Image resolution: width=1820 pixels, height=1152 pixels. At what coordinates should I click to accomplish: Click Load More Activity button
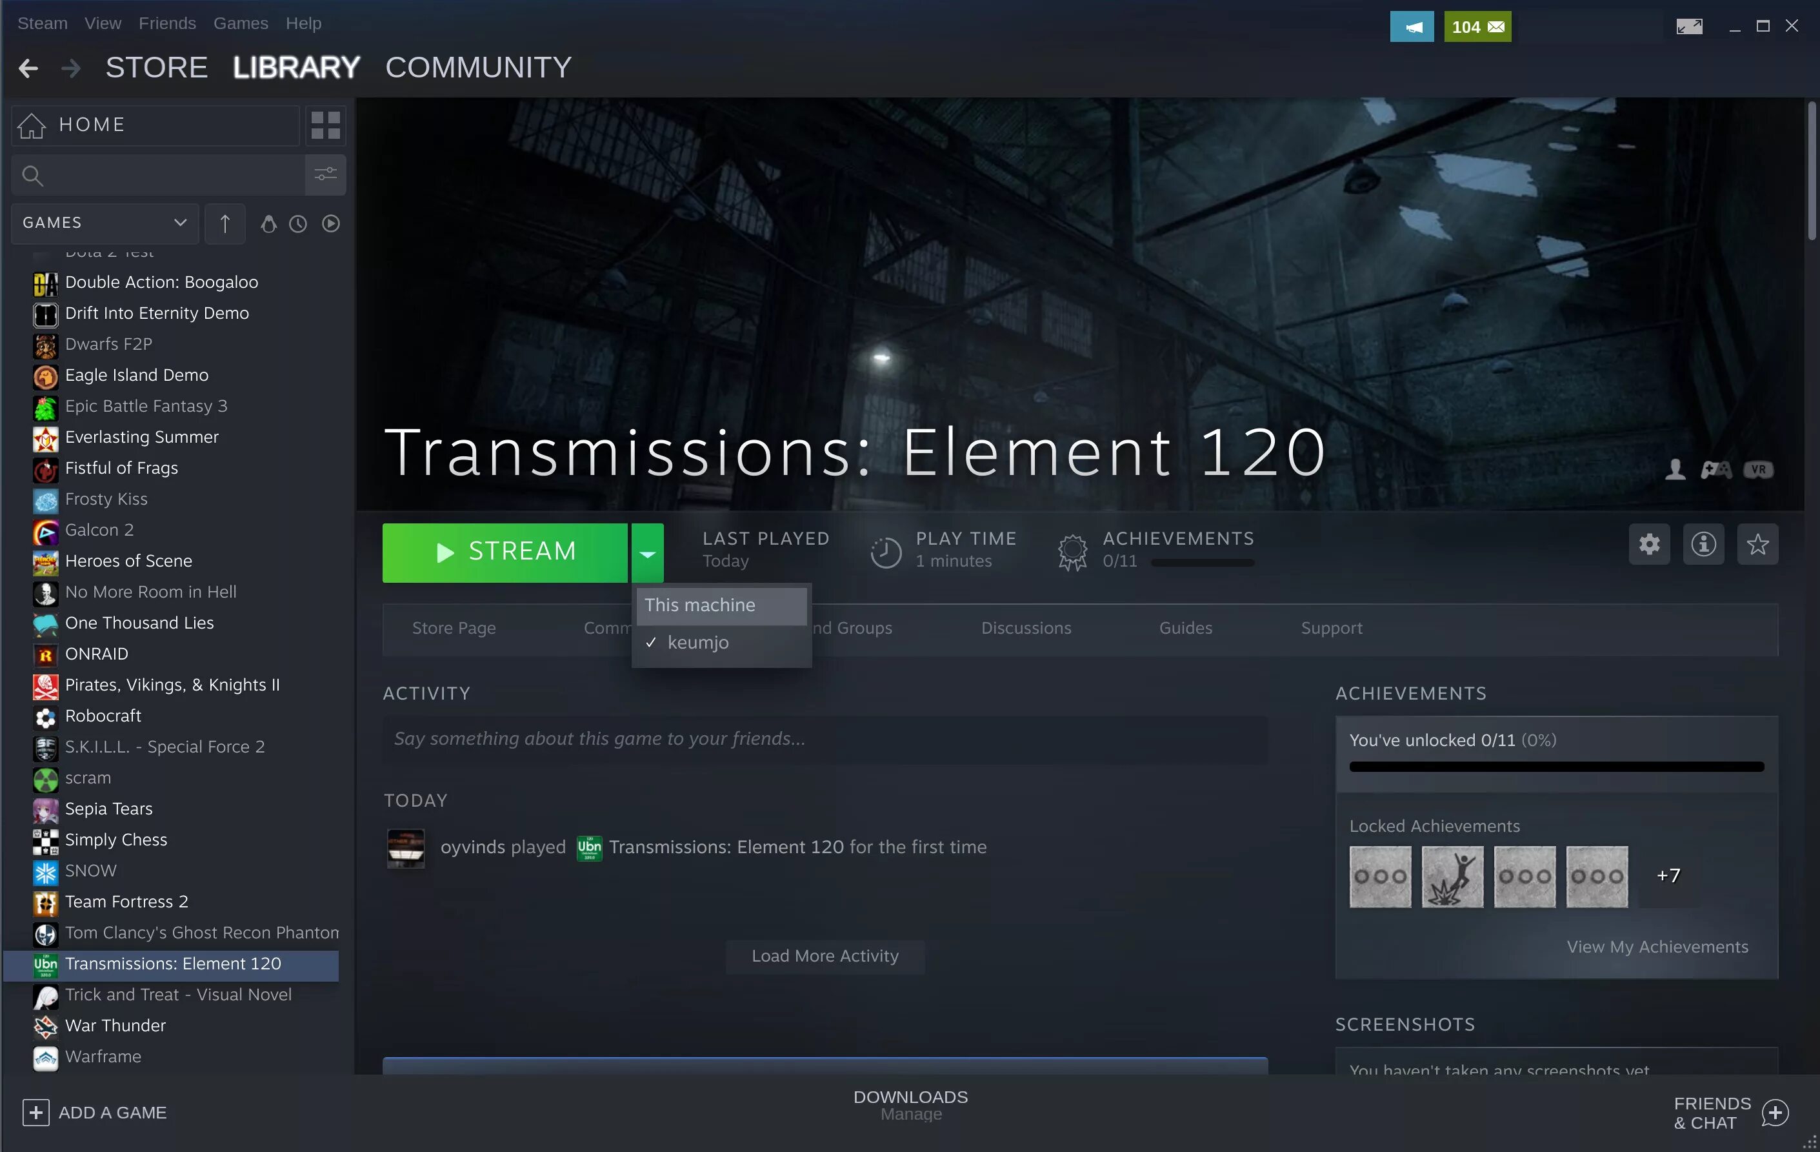[825, 956]
